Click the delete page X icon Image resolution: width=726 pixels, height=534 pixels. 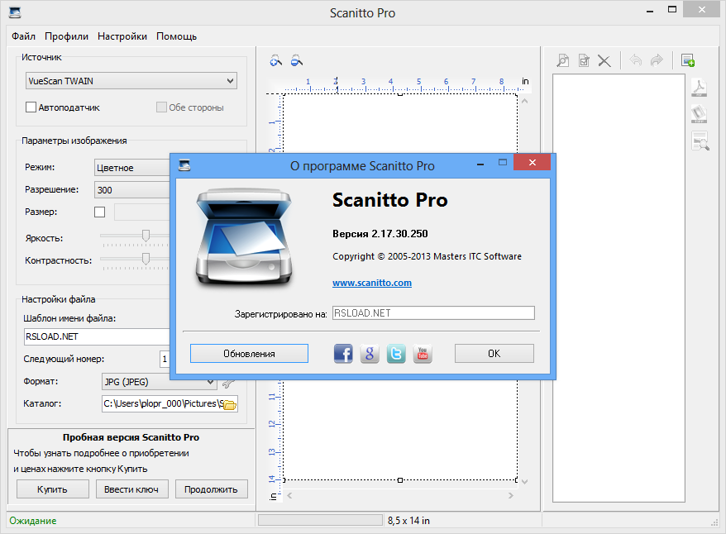(x=604, y=60)
